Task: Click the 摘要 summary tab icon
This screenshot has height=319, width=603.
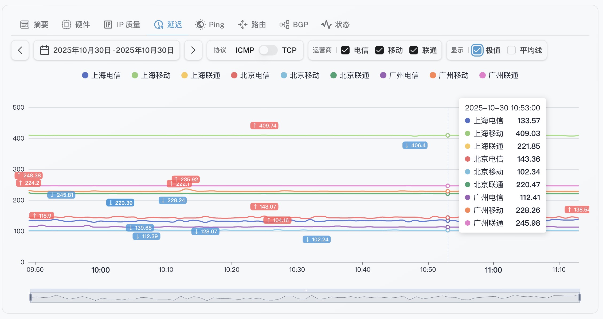Action: click(25, 25)
